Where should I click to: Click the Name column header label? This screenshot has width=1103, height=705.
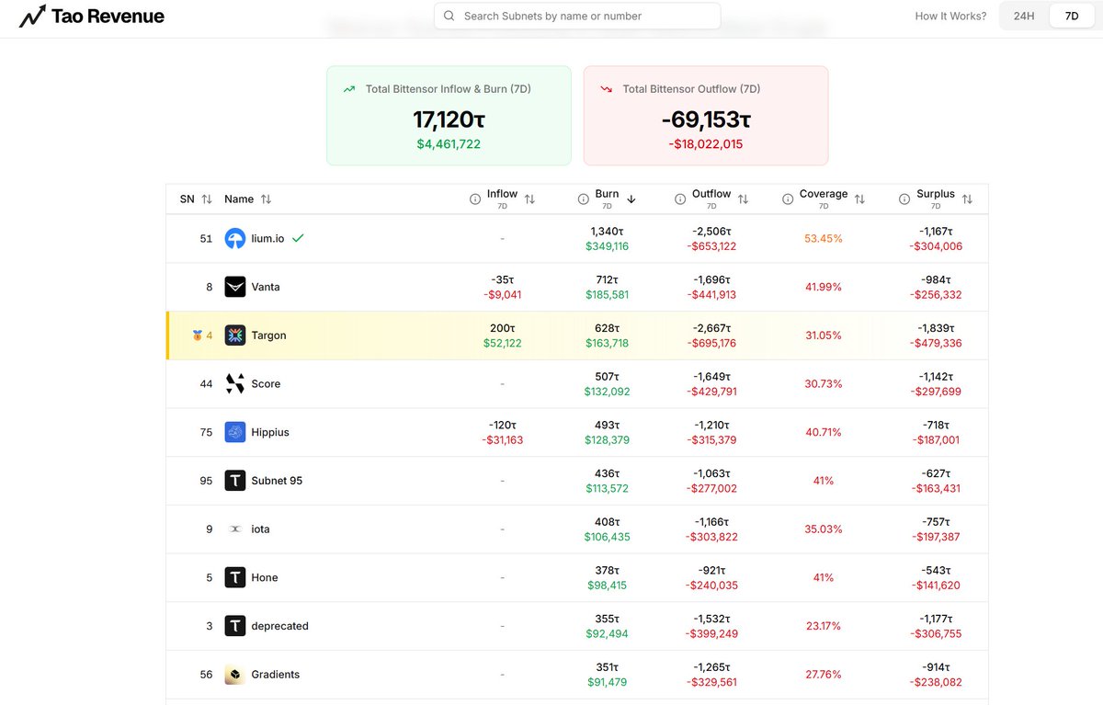pos(239,199)
